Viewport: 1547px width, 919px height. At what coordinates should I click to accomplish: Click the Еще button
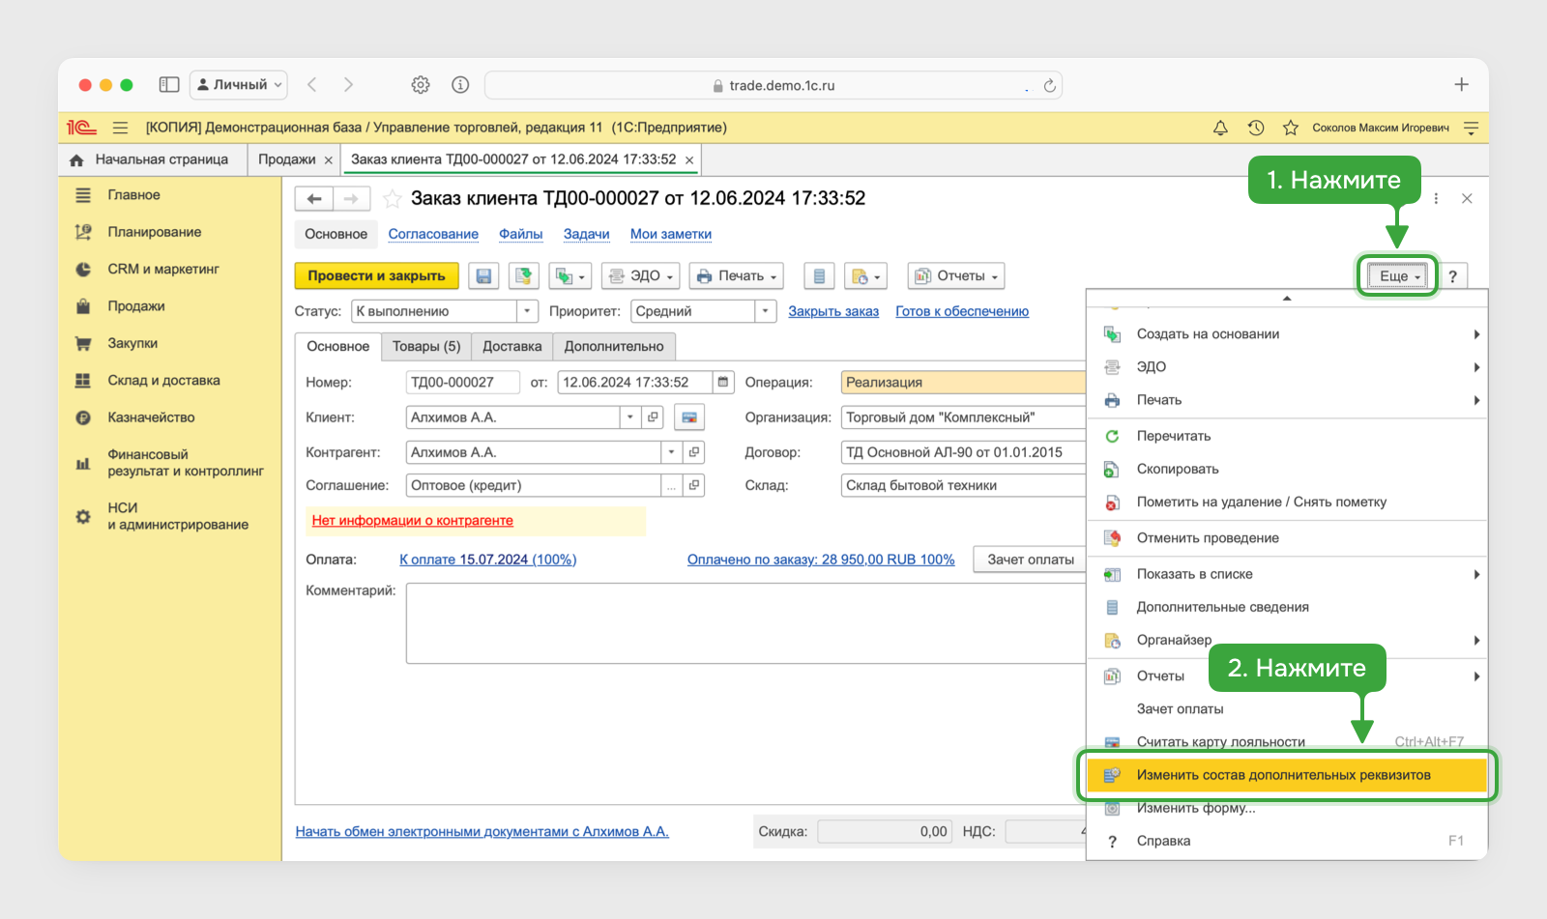click(x=1397, y=276)
